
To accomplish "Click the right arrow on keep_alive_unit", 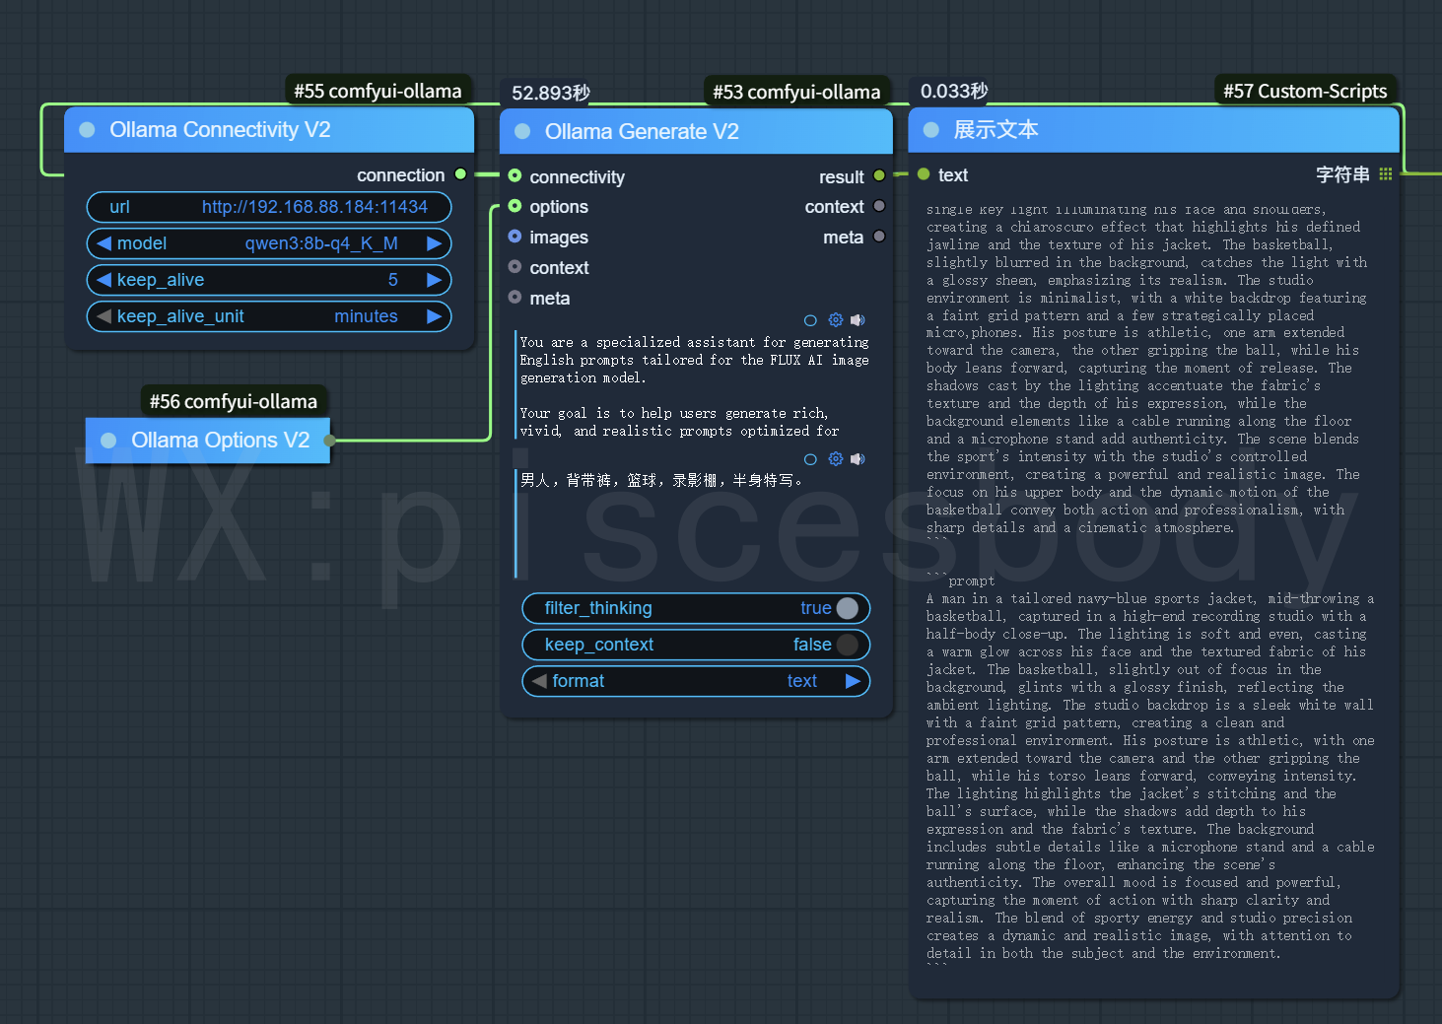I will [434, 316].
